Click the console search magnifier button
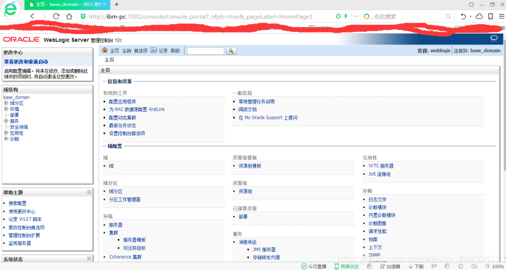 click(x=231, y=51)
